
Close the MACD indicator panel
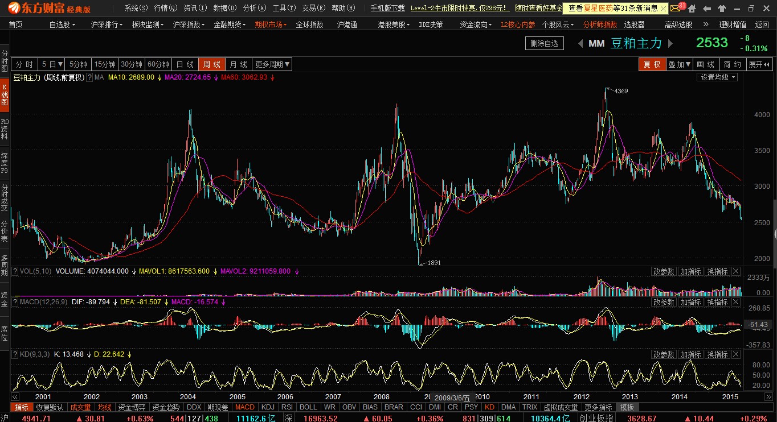[735, 302]
